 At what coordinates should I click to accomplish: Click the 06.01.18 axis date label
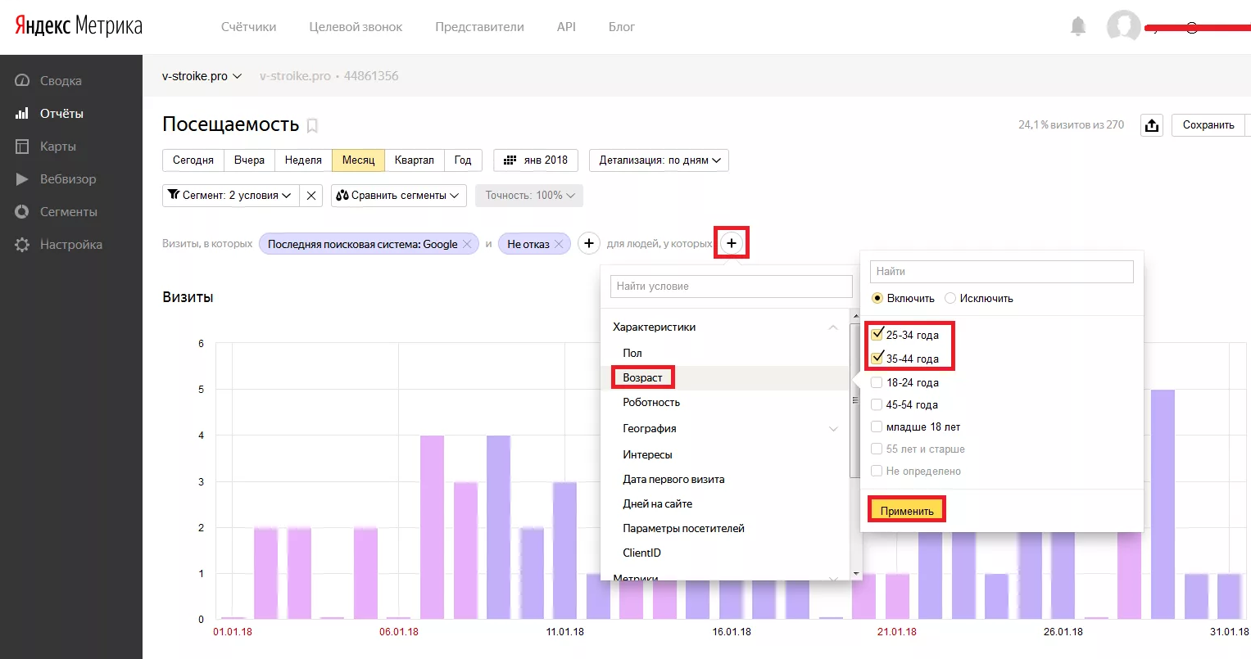point(399,631)
